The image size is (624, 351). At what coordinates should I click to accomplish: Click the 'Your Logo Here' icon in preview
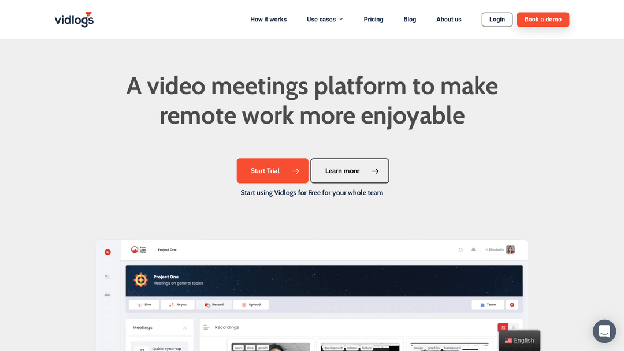click(x=139, y=249)
